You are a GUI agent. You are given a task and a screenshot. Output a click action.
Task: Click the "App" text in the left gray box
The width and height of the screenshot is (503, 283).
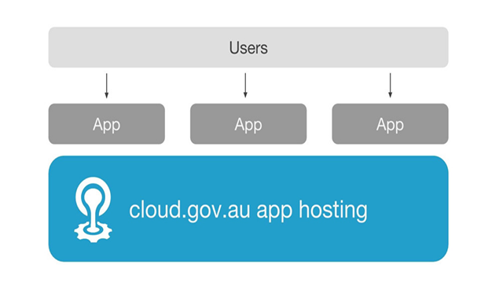pyautogui.click(x=107, y=125)
